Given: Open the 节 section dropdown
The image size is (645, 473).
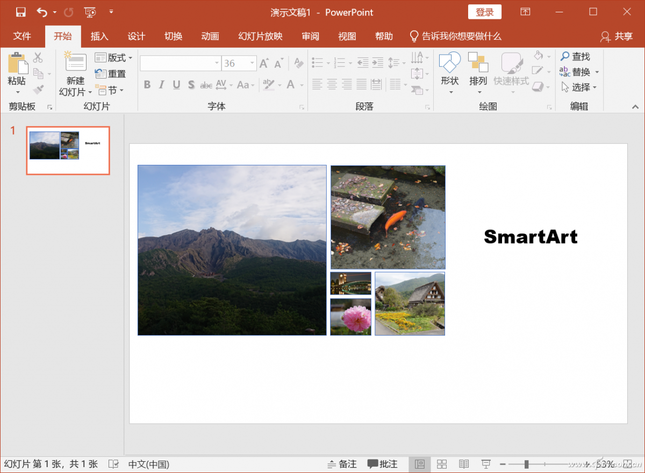Looking at the screenshot, I should coord(110,90).
